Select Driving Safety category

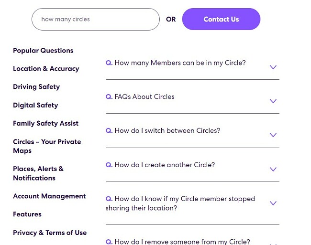tap(36, 86)
